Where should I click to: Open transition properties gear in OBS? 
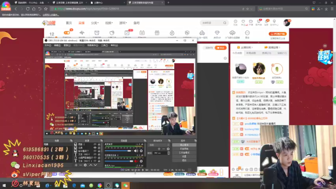click(x=168, y=149)
